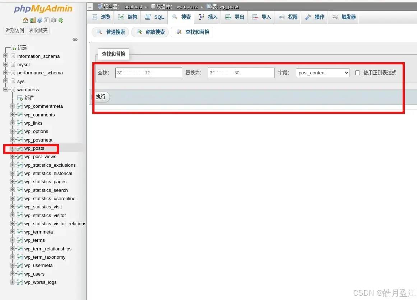417x300 pixels.
Task: Open the recent tables (近期访问) tab
Action: (x=15, y=30)
